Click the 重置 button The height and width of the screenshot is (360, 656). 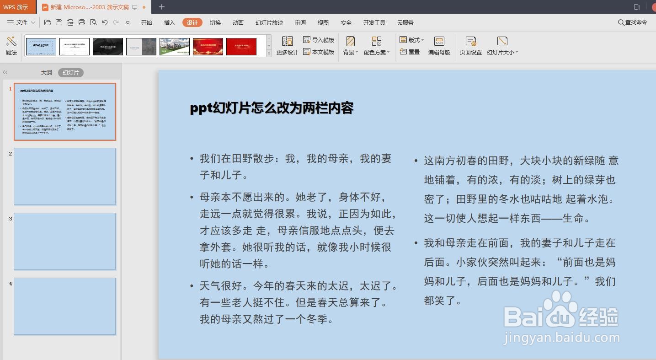pos(410,52)
